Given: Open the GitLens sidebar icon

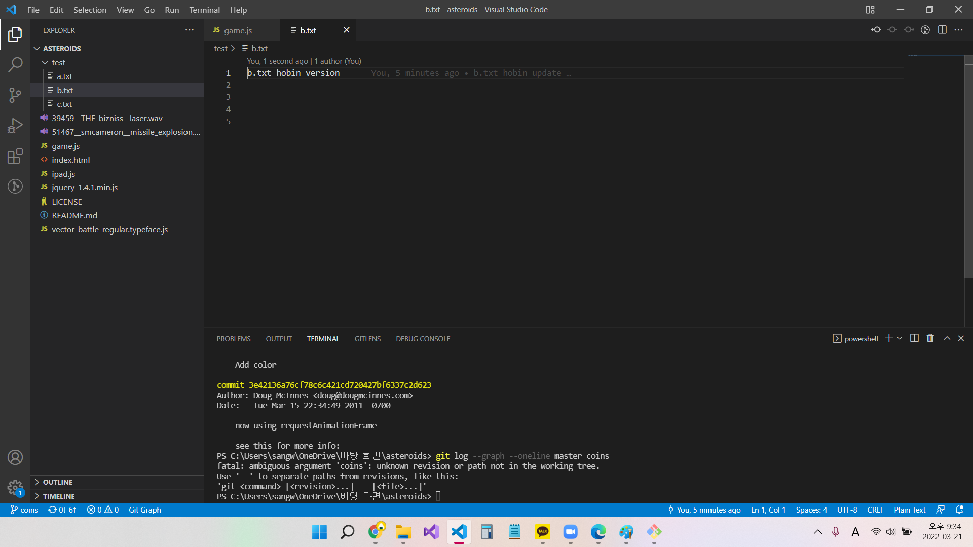Looking at the screenshot, I should click(x=15, y=186).
